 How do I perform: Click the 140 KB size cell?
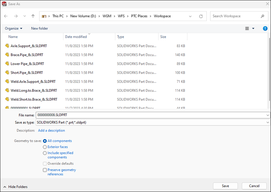(x=180, y=55)
